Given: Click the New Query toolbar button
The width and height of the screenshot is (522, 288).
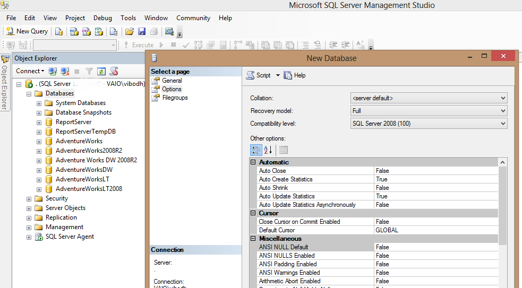Looking at the screenshot, I should click(27, 31).
